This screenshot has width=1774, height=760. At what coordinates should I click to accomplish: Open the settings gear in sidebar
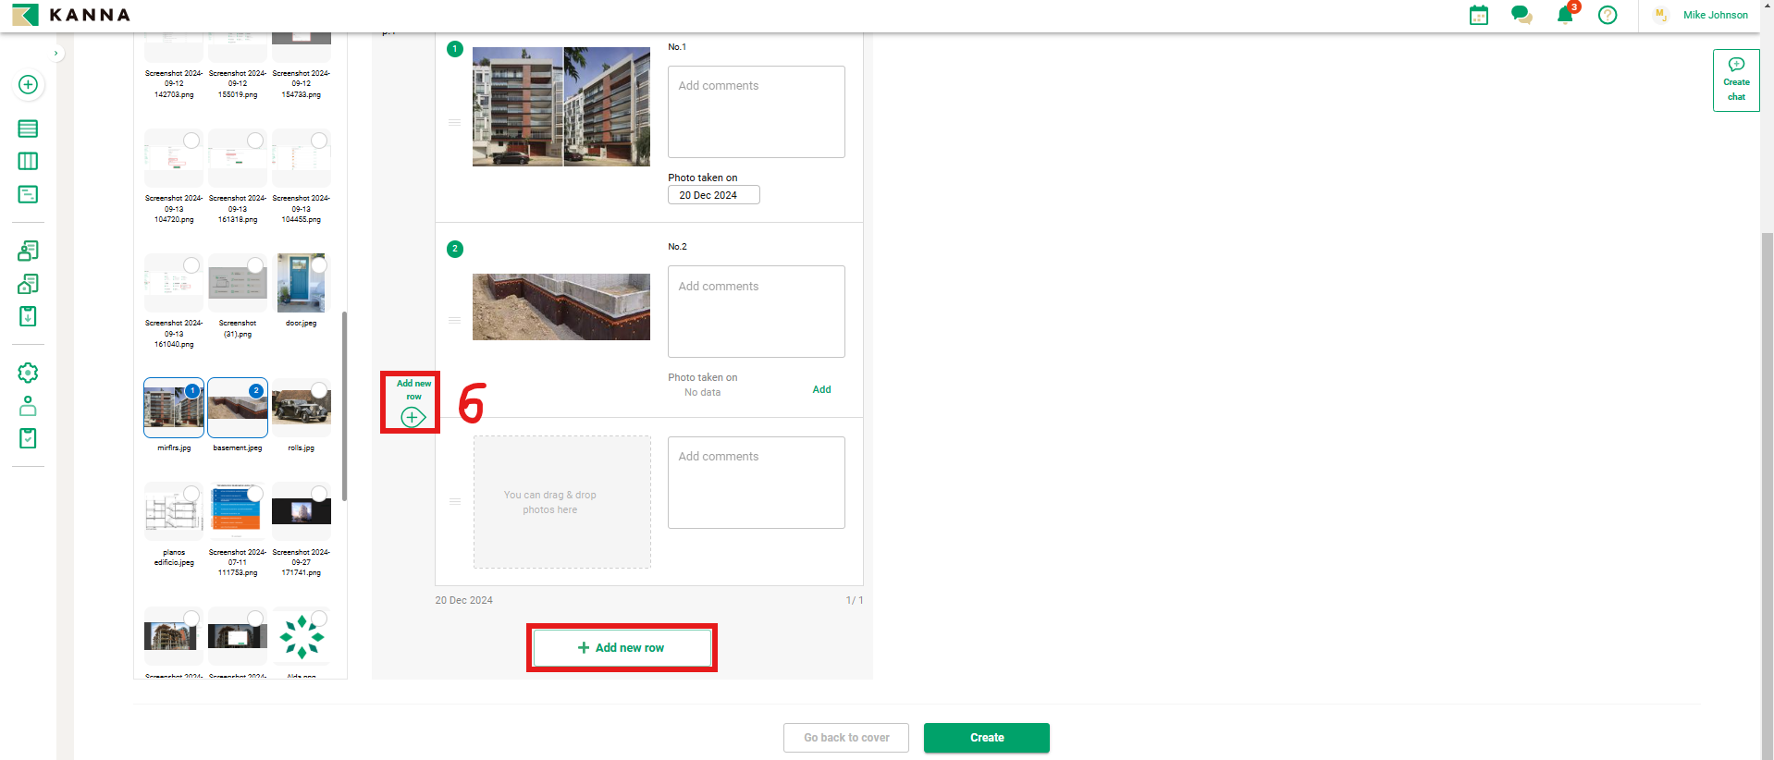28,373
